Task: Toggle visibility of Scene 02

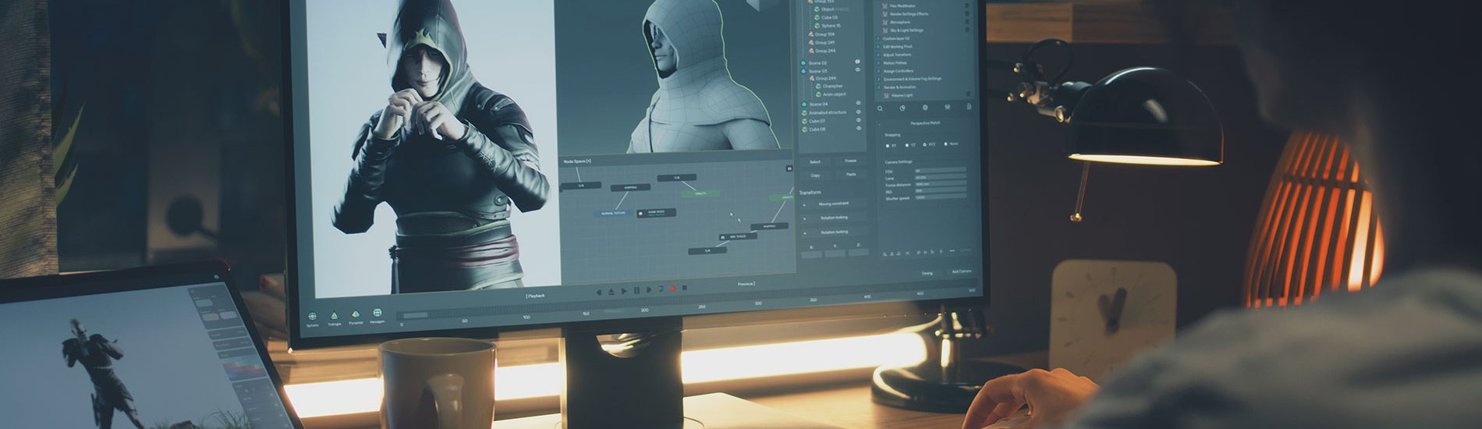Action: pos(858,62)
